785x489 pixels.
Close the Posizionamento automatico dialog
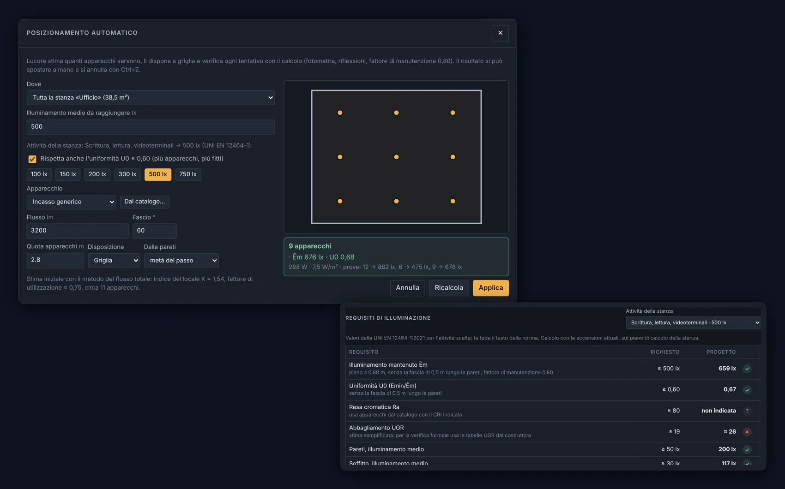[500, 33]
